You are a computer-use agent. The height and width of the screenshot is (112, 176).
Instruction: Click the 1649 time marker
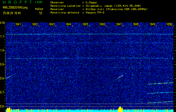(152, 24)
